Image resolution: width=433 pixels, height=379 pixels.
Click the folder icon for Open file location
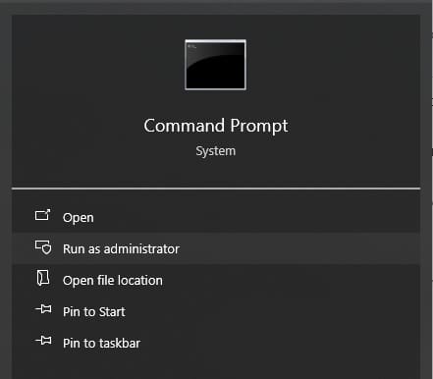coord(43,278)
